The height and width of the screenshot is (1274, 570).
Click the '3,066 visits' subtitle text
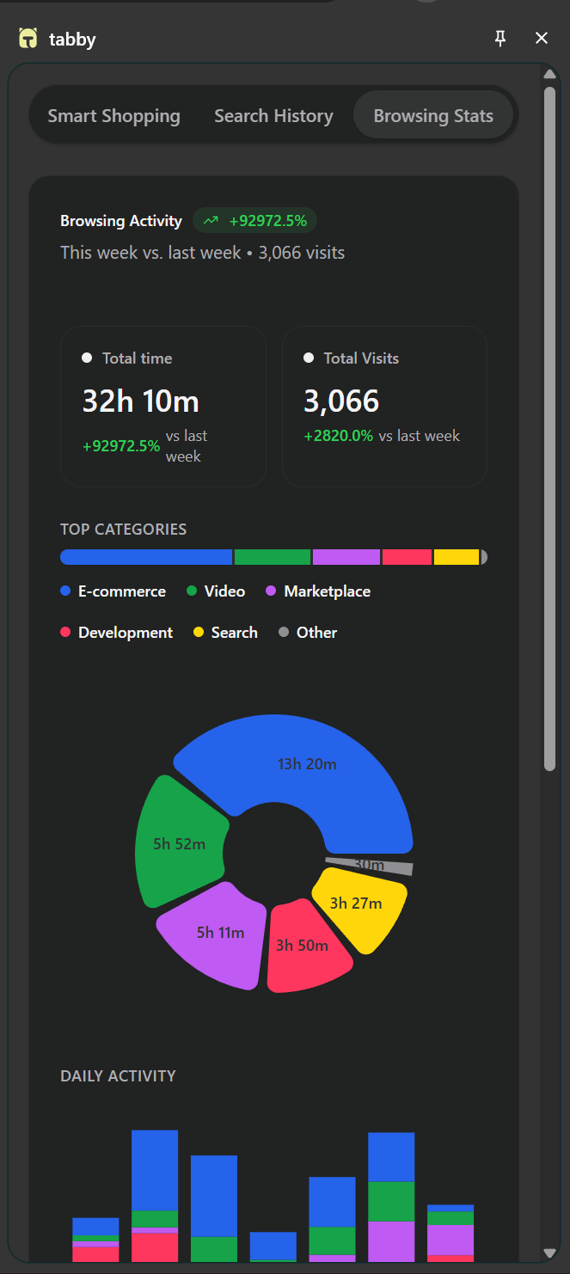301,253
